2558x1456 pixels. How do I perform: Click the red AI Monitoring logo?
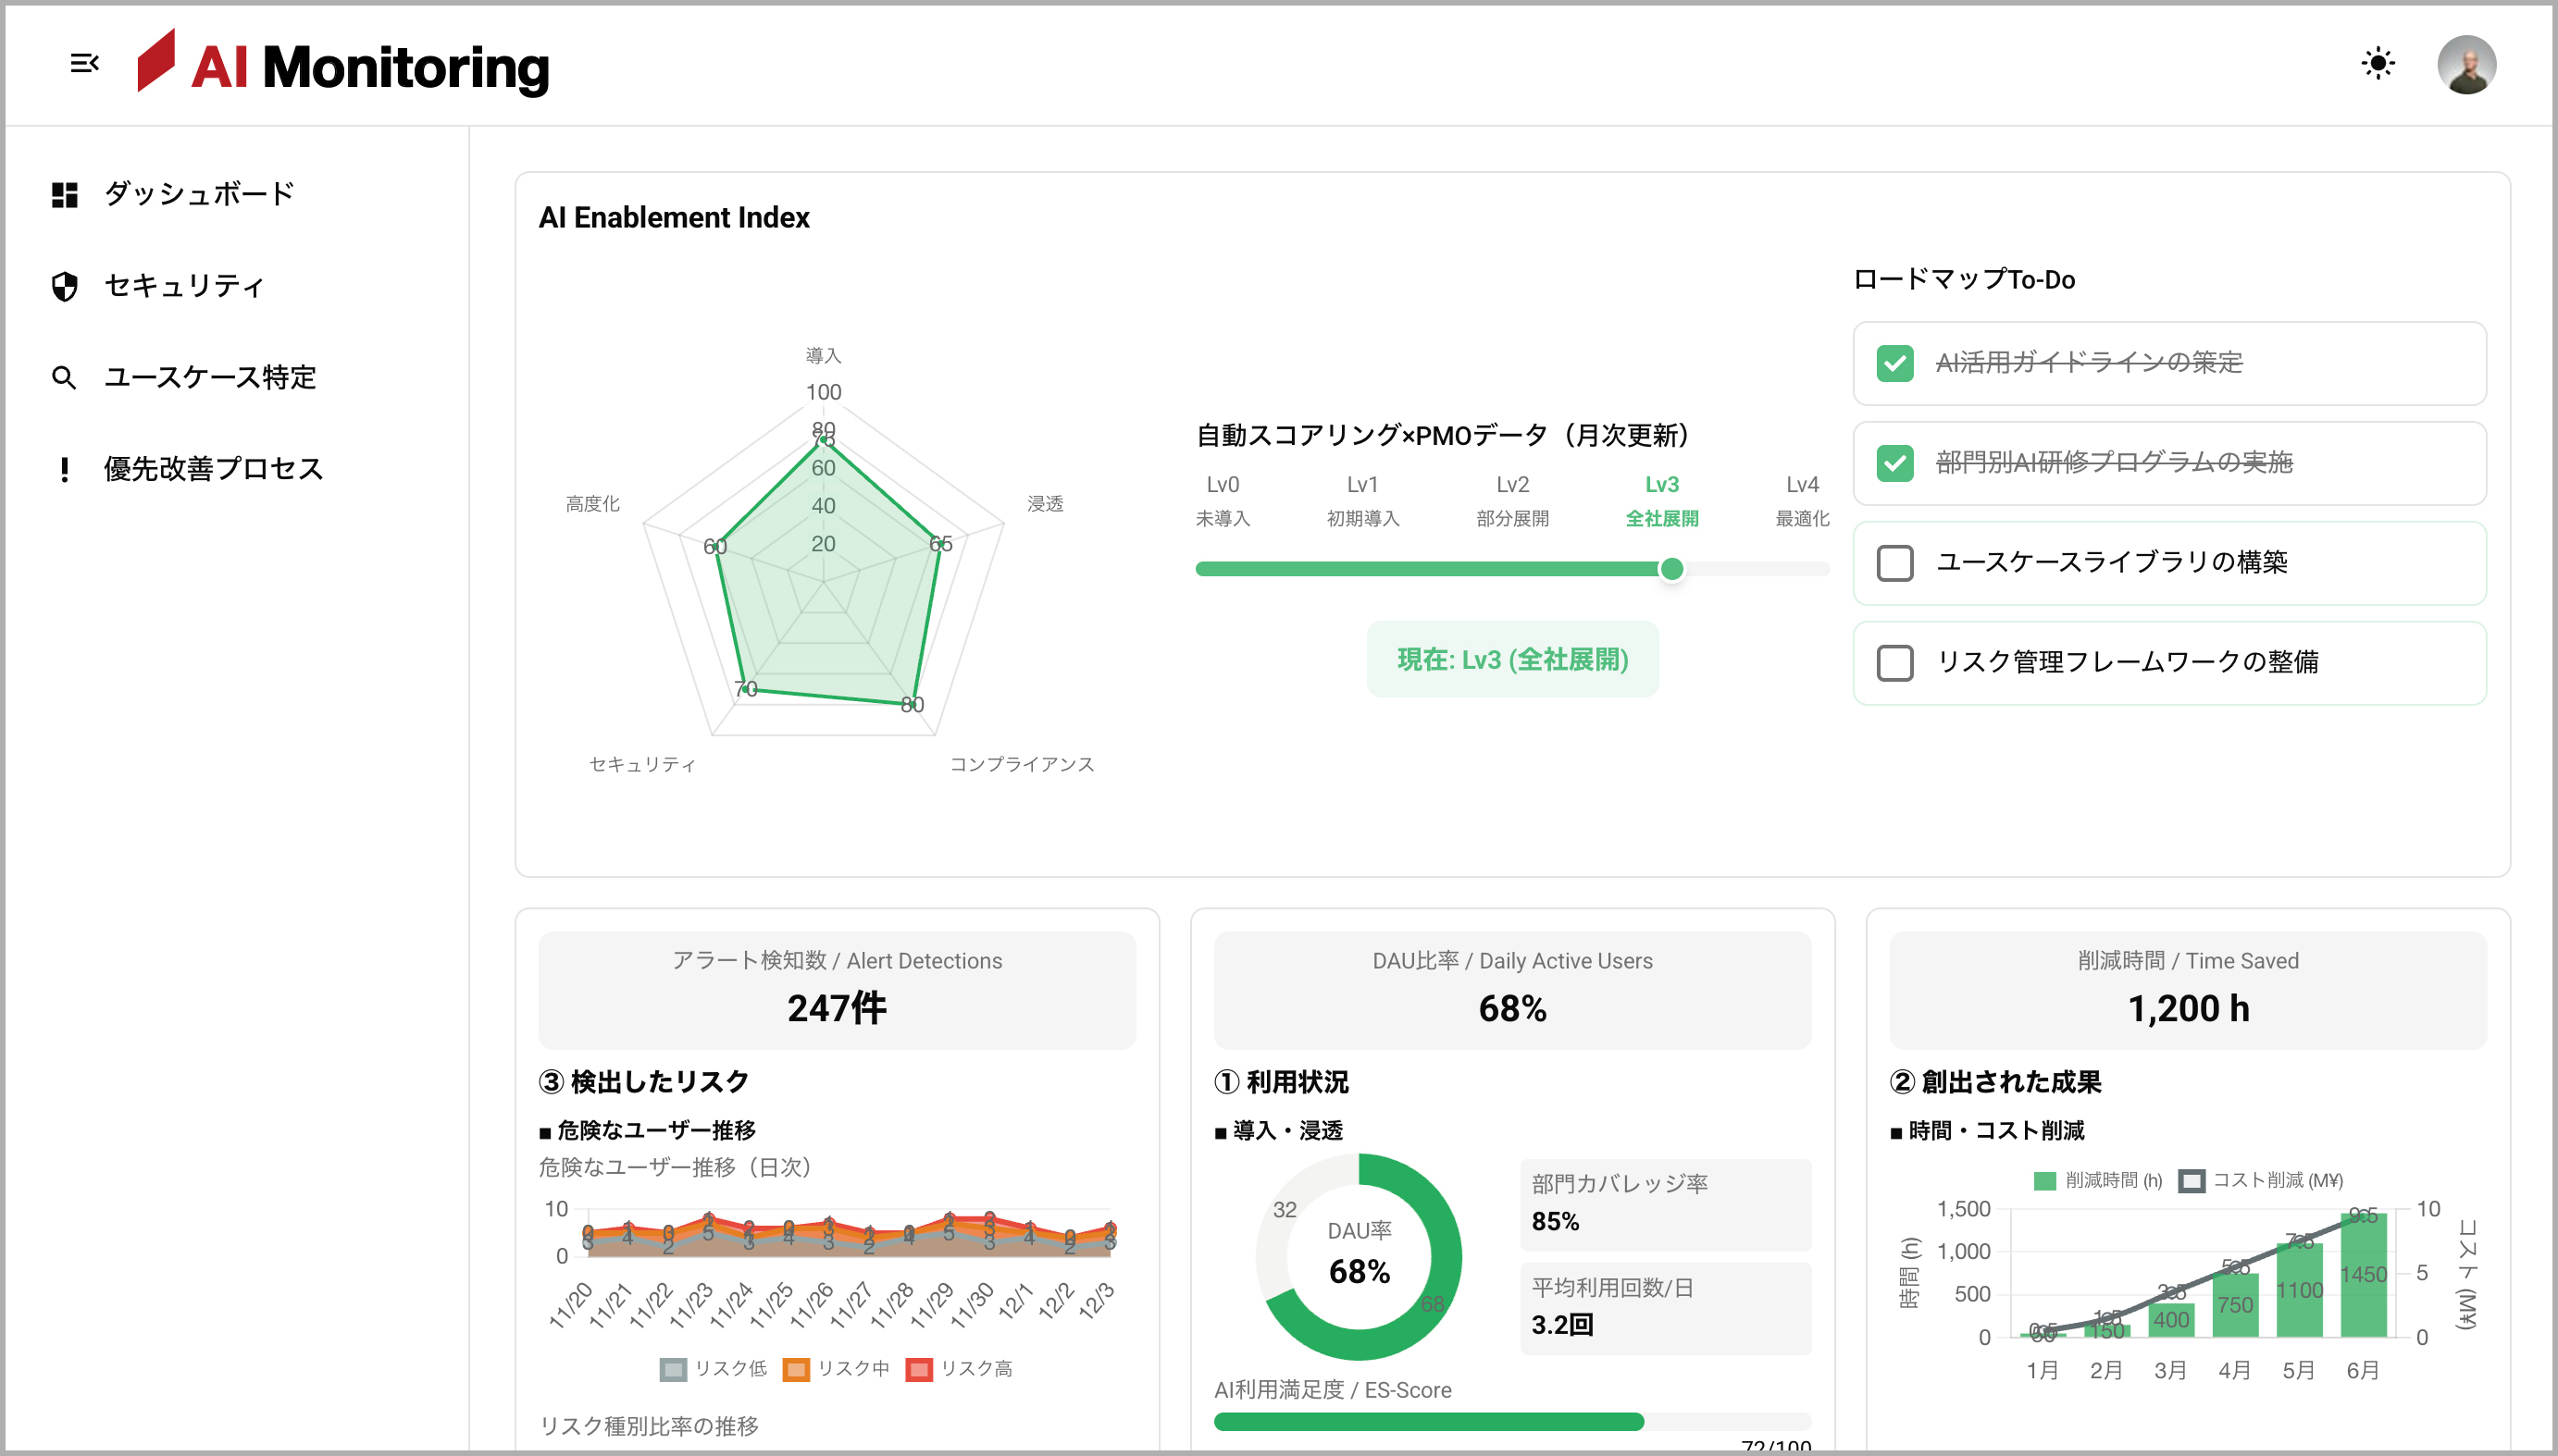tap(156, 61)
